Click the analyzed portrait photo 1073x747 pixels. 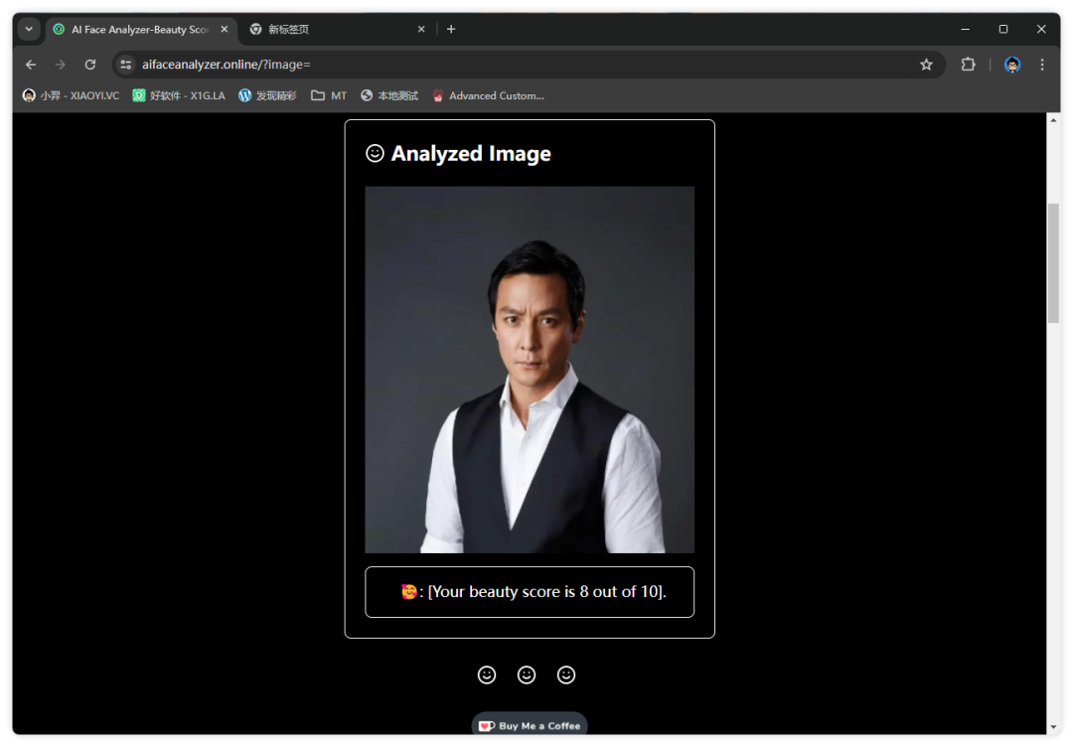click(x=530, y=370)
